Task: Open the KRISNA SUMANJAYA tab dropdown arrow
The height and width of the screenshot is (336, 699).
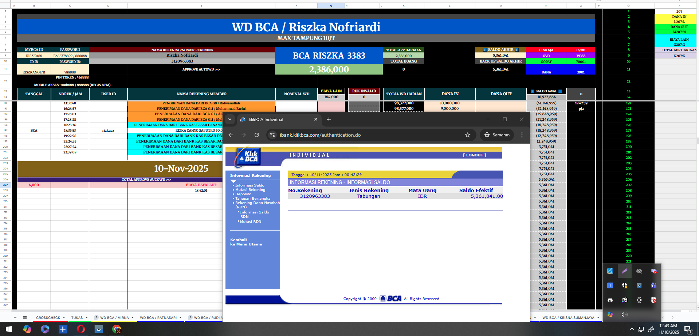Action: point(598,318)
